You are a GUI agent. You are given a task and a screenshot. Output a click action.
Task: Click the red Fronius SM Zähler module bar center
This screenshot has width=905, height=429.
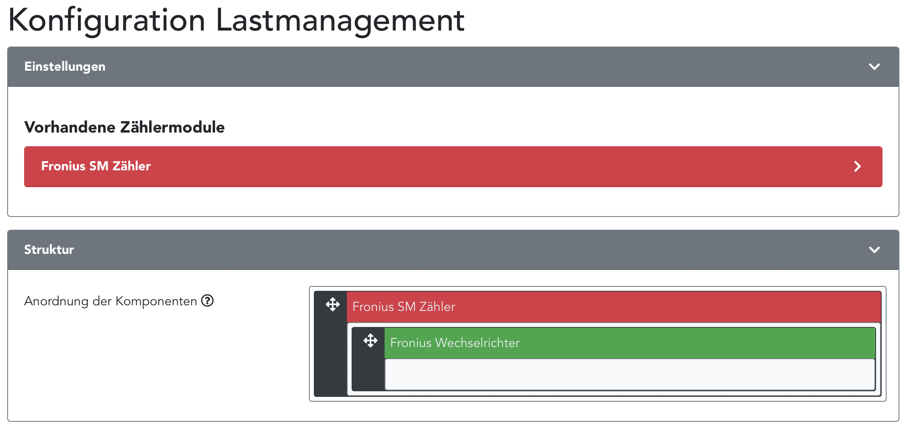(x=453, y=167)
